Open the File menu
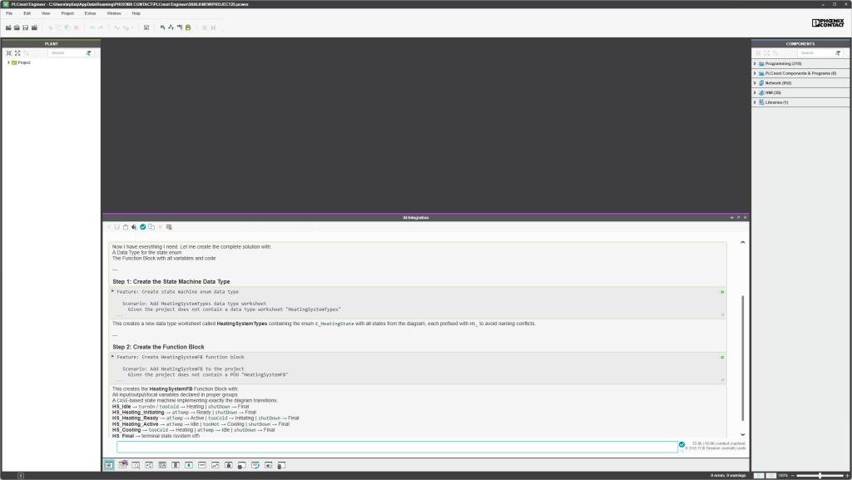852x480 pixels. [x=9, y=13]
